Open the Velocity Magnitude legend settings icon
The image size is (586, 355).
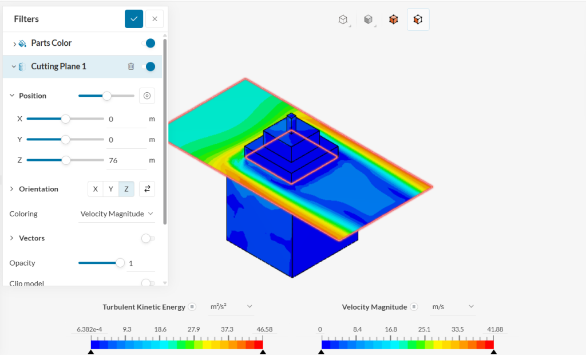414,307
